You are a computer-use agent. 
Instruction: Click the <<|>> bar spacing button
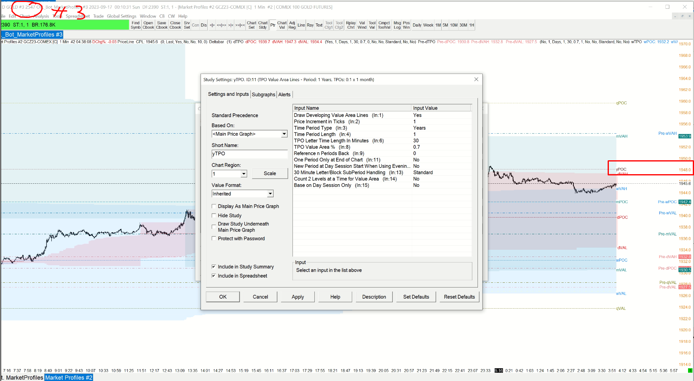221,25
